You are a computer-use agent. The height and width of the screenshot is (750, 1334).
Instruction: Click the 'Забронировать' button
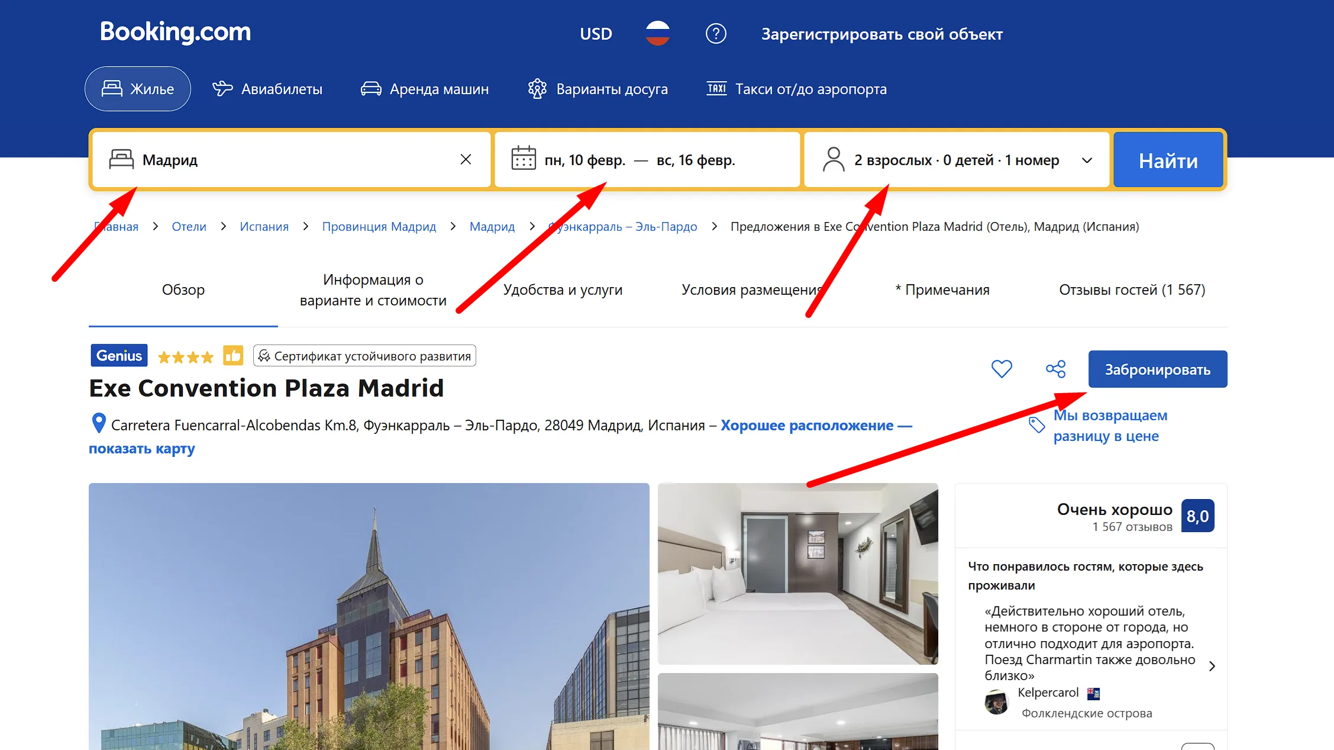pyautogui.click(x=1158, y=369)
